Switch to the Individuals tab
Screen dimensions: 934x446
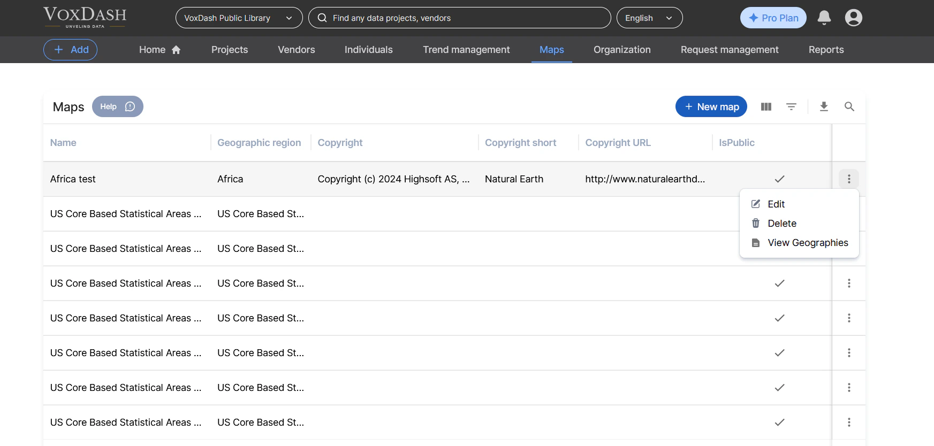(369, 50)
